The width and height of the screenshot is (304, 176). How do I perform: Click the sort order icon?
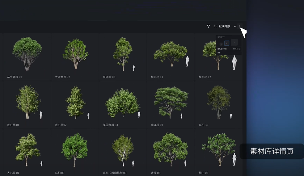(215, 26)
